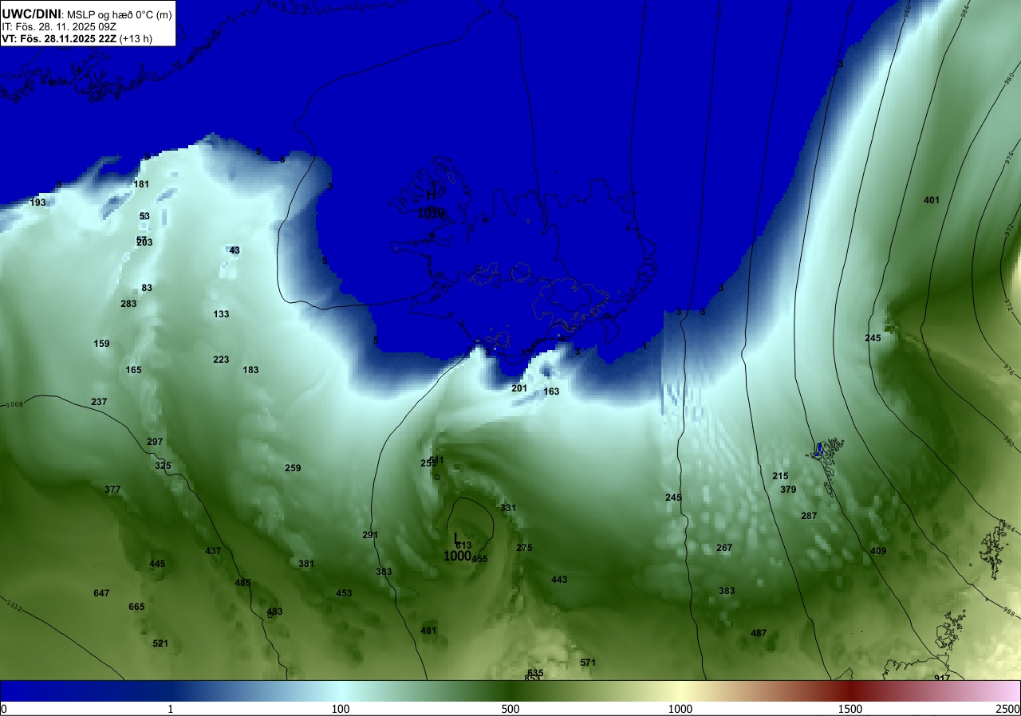Select the IT: Fös. 28. 11. 2025 09Z line
This screenshot has height=716, width=1021.
(x=59, y=26)
